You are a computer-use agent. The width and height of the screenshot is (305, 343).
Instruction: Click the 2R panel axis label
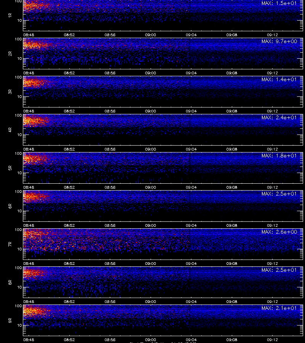[x=10, y=54]
